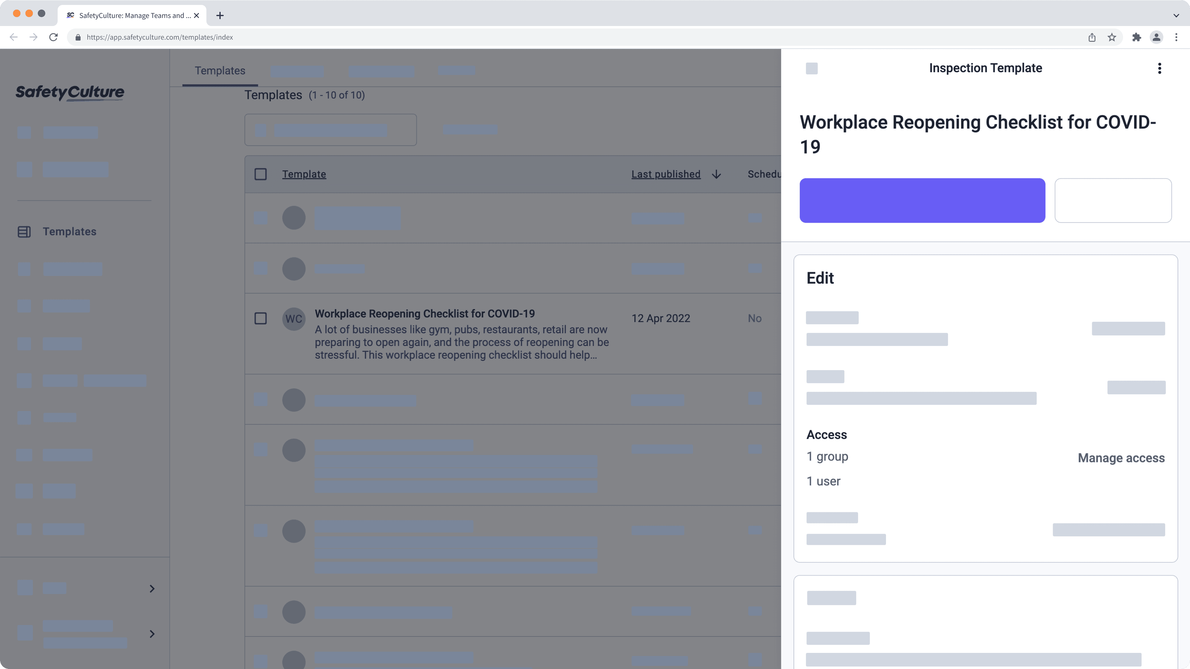Click the Template column header link
This screenshot has height=669, width=1190.
tap(304, 174)
